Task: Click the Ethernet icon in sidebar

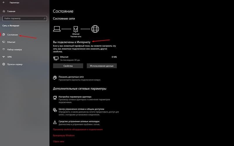Action: click(4, 42)
